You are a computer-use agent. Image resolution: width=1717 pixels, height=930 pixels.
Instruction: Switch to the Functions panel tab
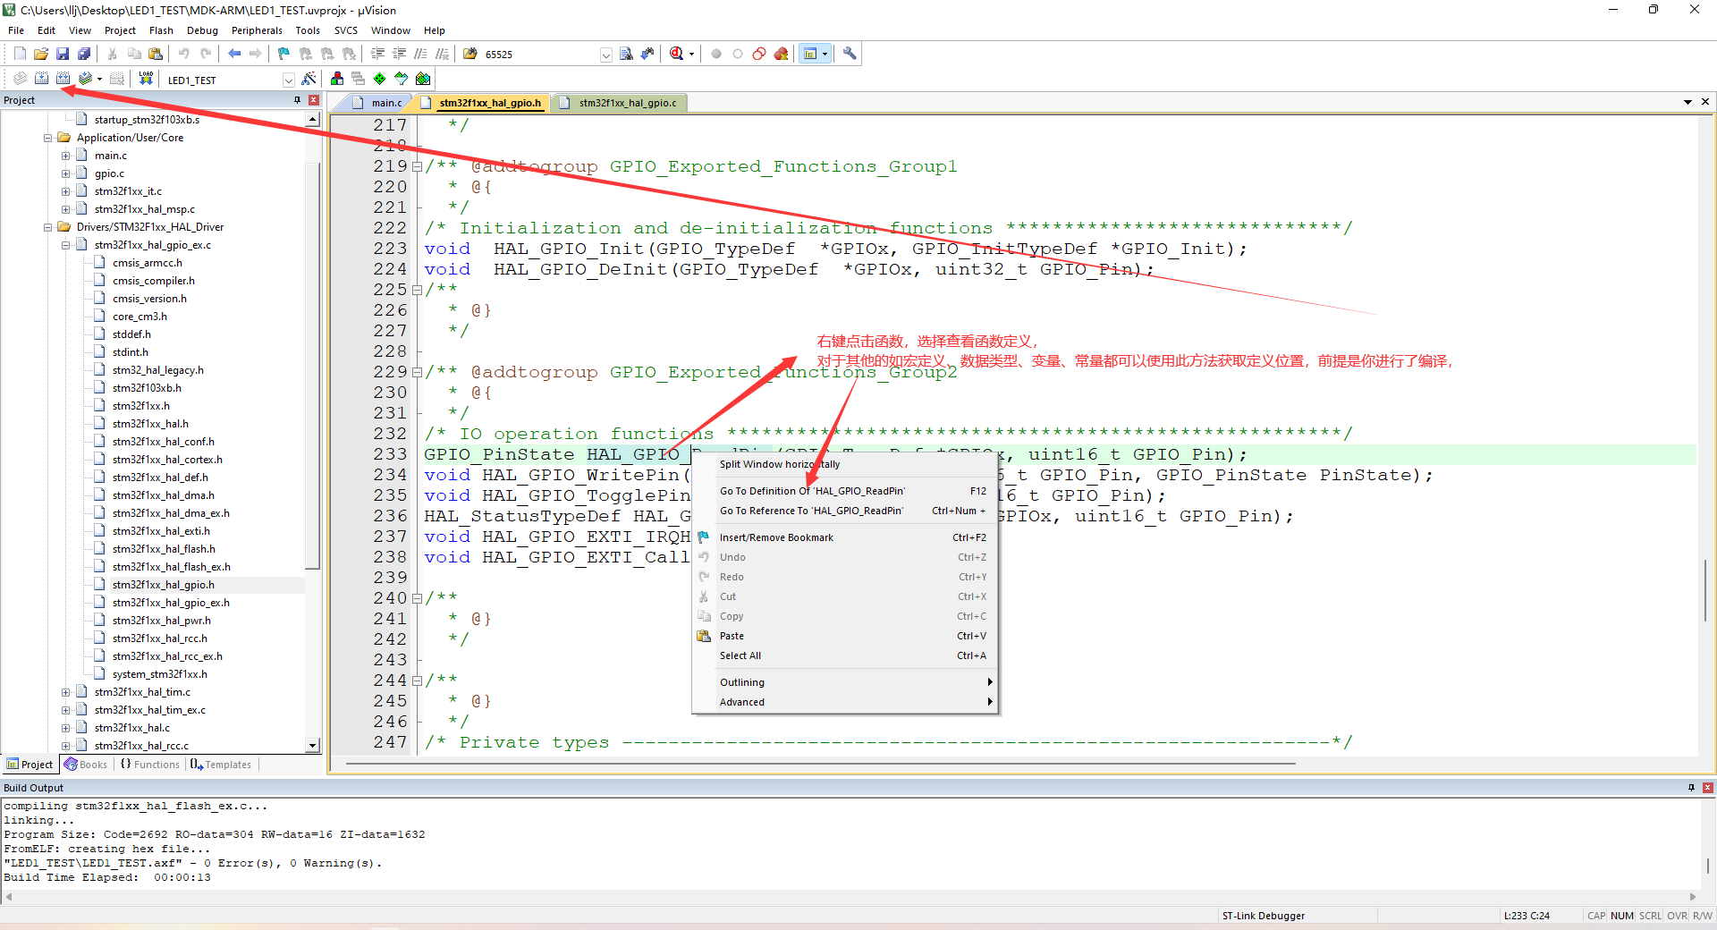pyautogui.click(x=150, y=765)
